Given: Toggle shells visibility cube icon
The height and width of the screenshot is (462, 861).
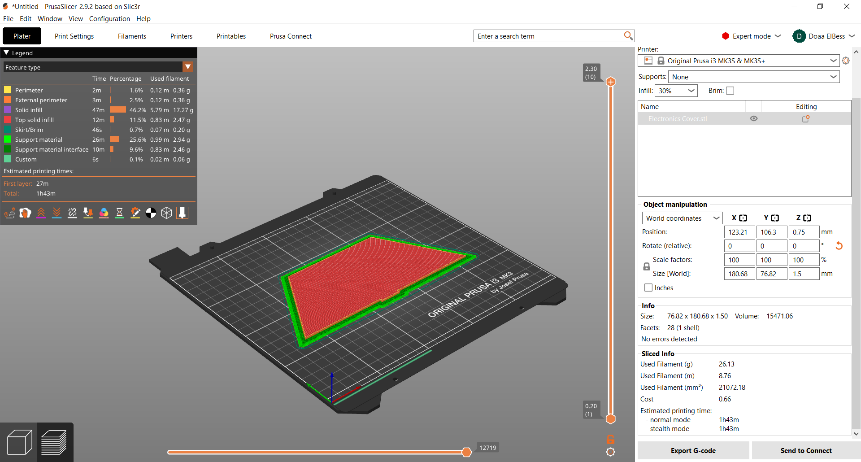Looking at the screenshot, I should (166, 213).
